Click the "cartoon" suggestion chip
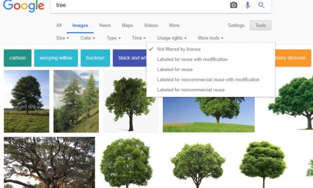This screenshot has width=313, height=188. [17, 58]
